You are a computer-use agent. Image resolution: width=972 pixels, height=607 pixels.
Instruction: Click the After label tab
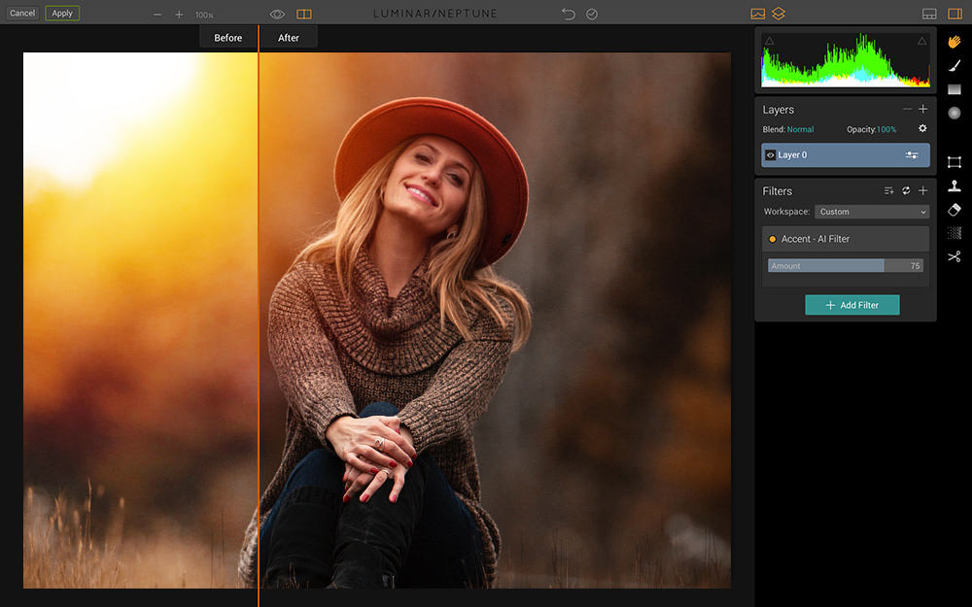[289, 38]
